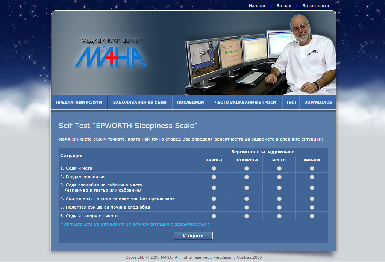Open 'Заболявания на съня' menu item
This screenshot has width=385, height=262.
pyautogui.click(x=139, y=103)
